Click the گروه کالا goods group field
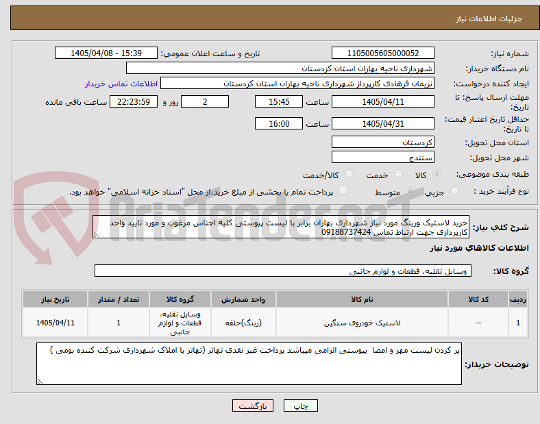The height and width of the screenshot is (424, 540). 283,271
